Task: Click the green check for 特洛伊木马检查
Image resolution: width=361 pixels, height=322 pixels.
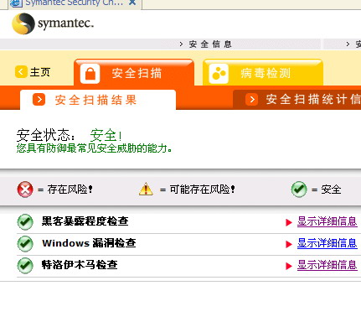Action: click(x=25, y=265)
